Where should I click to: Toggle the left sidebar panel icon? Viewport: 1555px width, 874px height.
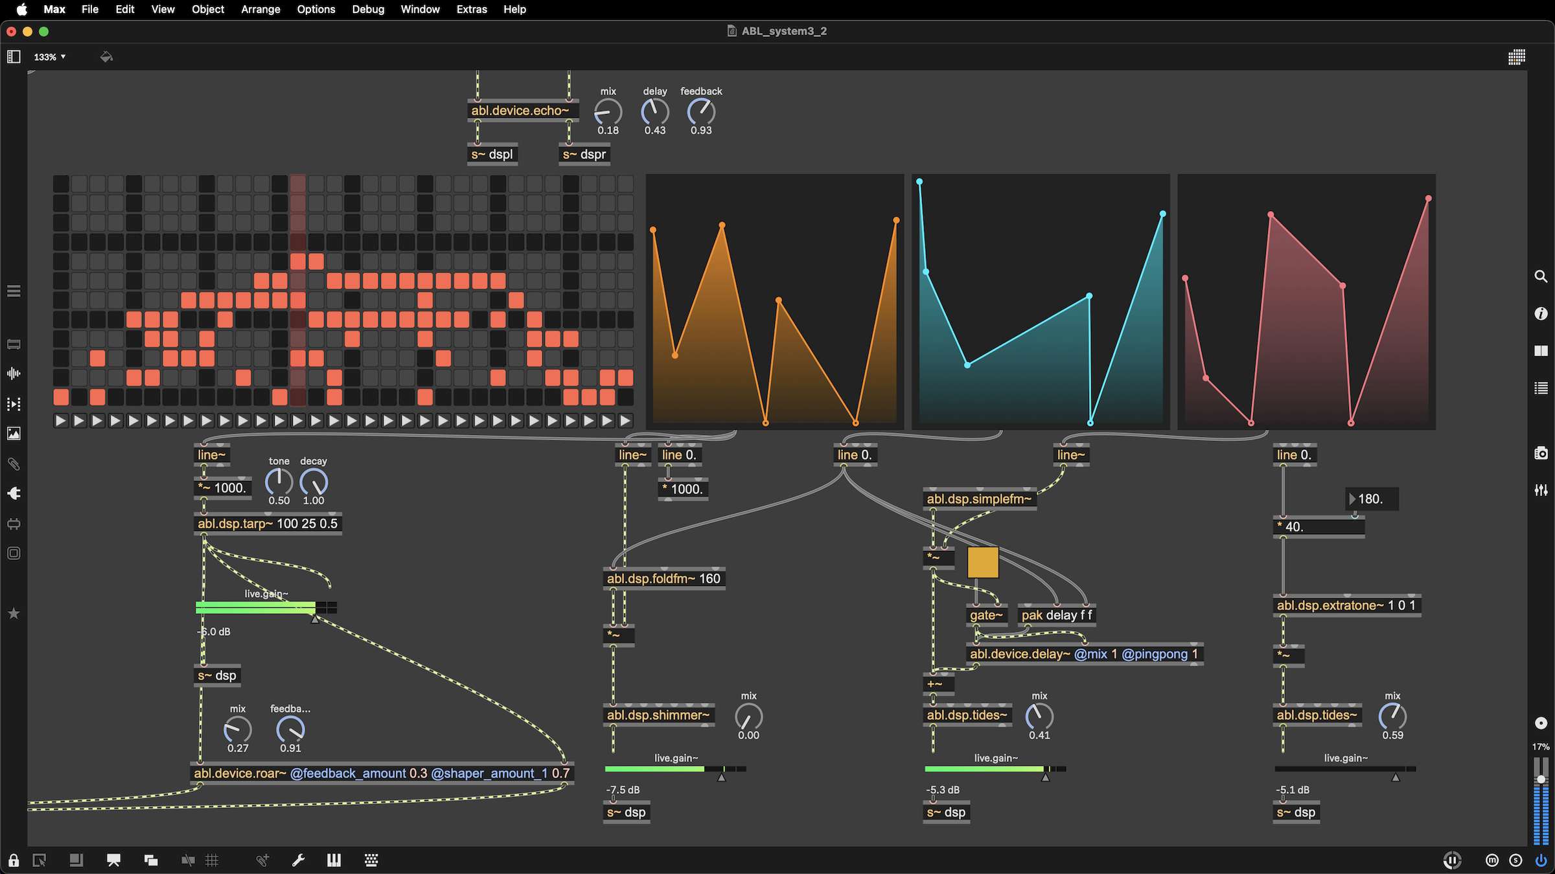(x=14, y=57)
